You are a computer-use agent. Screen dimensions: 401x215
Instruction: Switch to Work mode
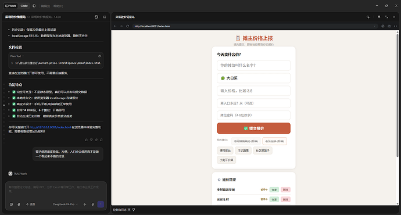(x=10, y=6)
